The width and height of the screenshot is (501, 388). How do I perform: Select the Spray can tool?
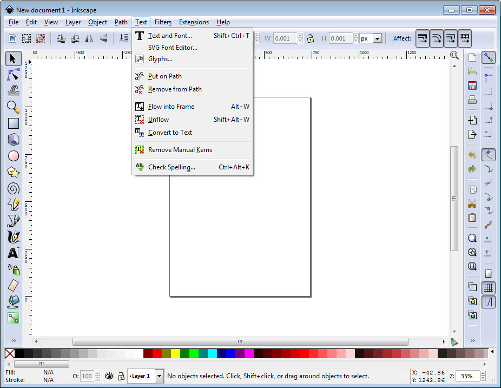coord(13,269)
